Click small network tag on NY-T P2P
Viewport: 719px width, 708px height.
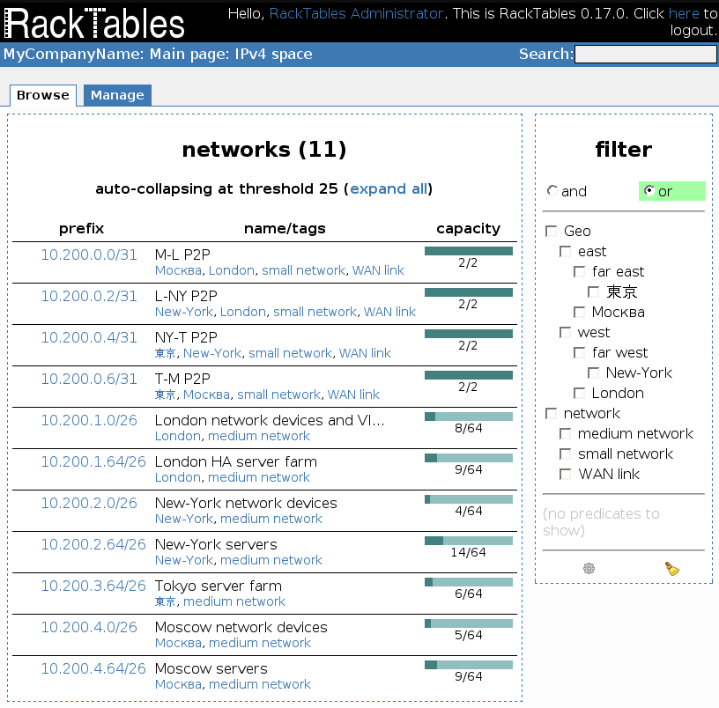pos(290,353)
